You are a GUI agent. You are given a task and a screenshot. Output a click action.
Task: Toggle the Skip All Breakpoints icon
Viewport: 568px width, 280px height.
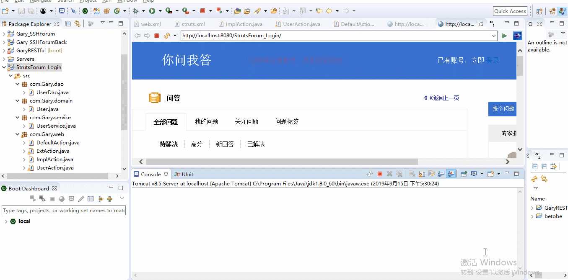(73, 11)
